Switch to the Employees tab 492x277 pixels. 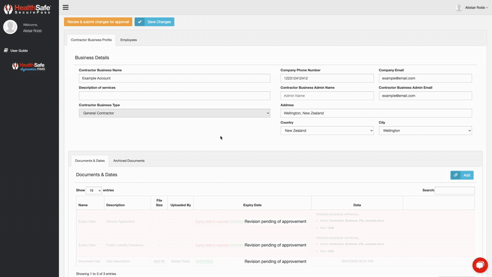click(x=129, y=40)
